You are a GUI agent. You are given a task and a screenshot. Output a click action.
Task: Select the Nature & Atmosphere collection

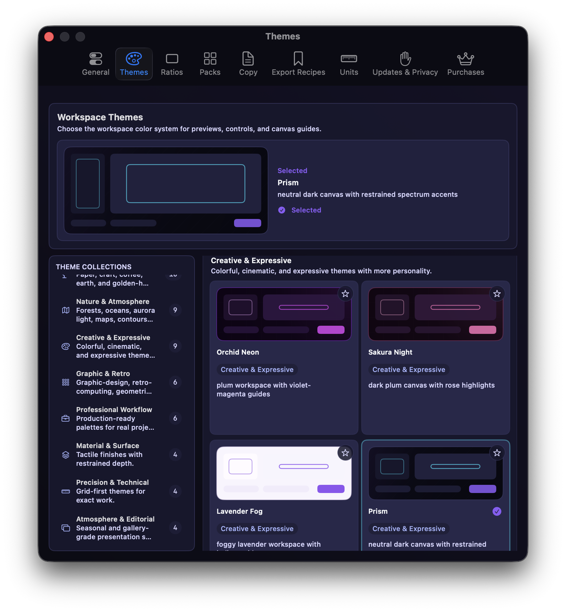coord(122,310)
